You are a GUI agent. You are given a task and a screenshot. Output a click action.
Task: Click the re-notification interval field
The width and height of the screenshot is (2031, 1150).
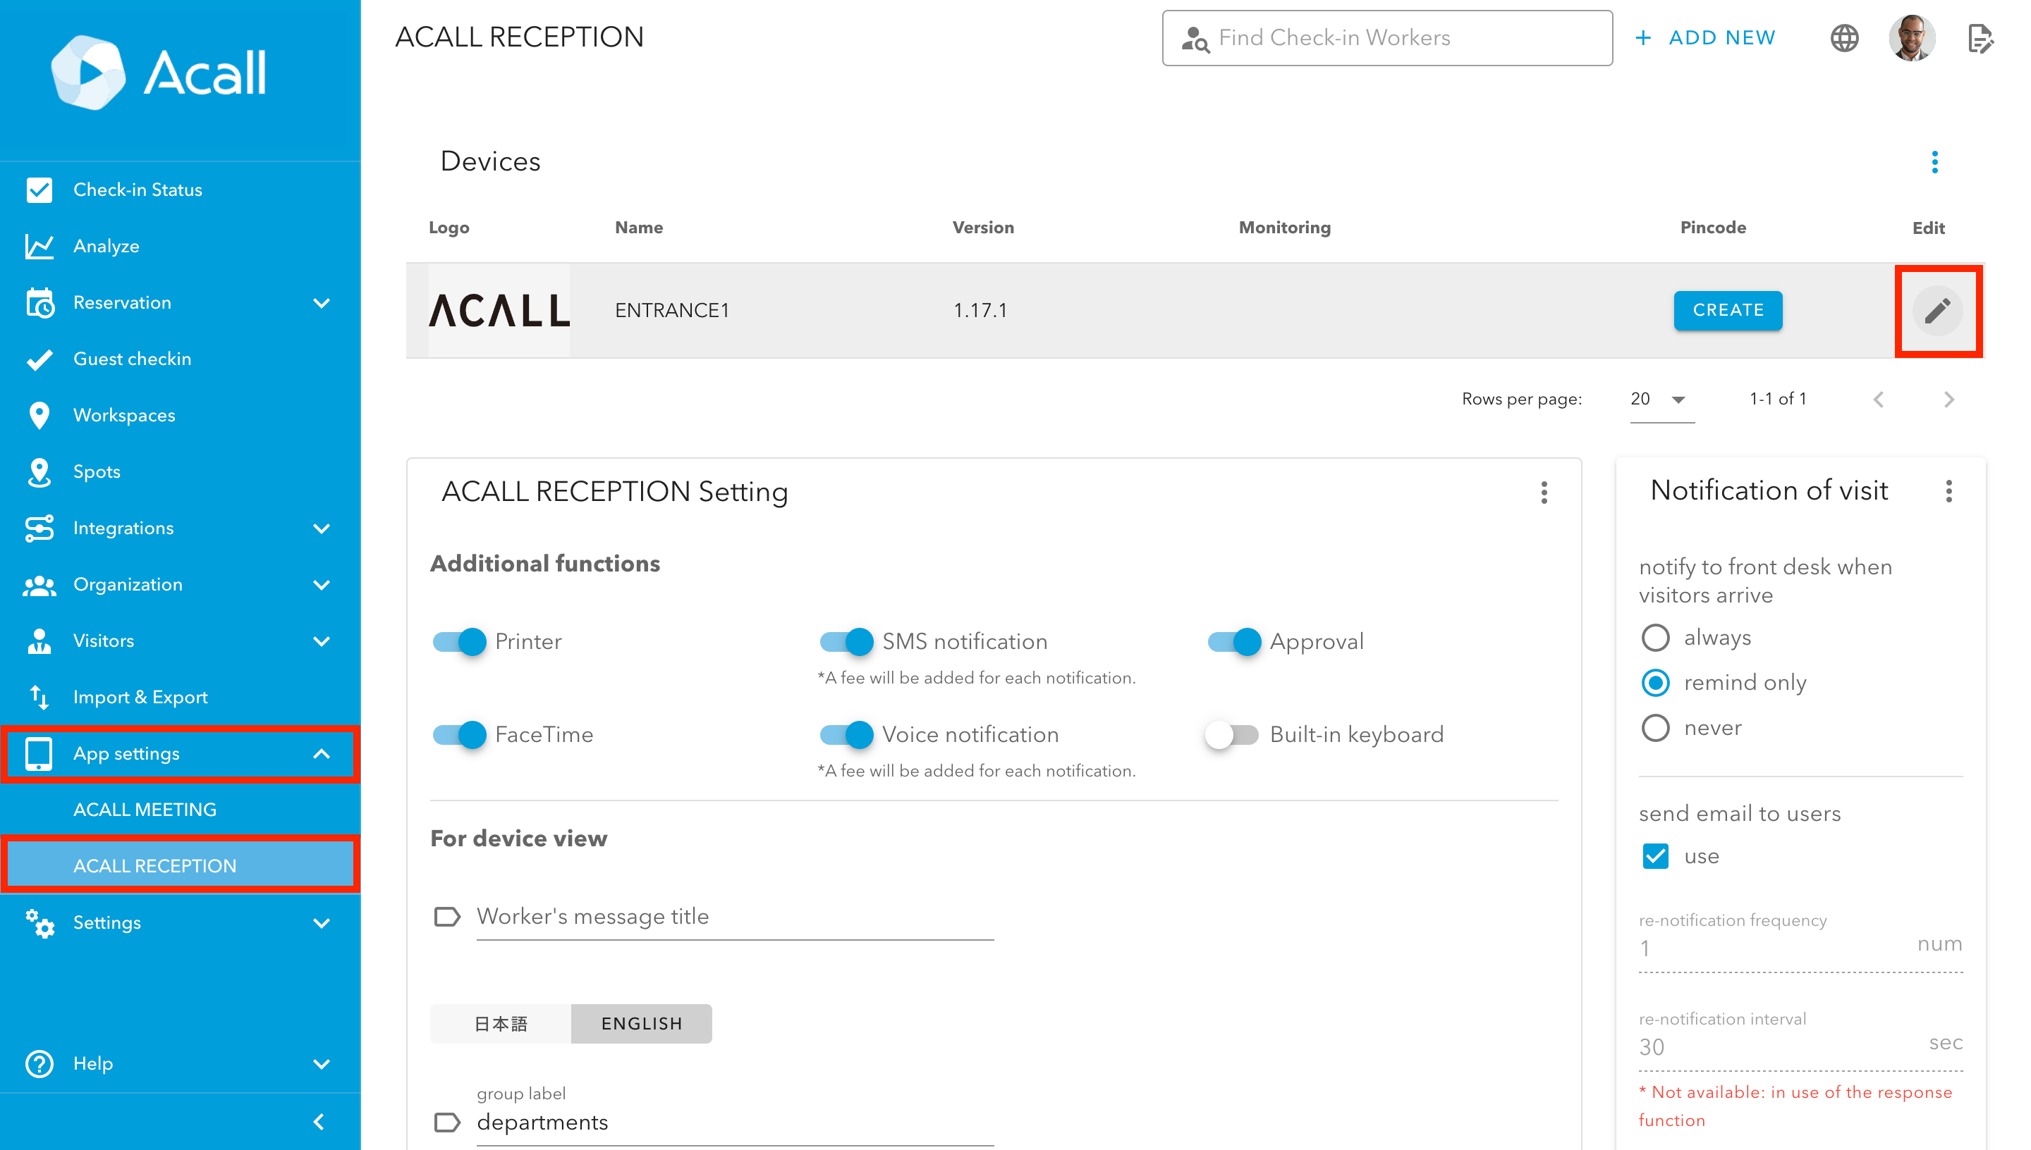(1800, 1046)
